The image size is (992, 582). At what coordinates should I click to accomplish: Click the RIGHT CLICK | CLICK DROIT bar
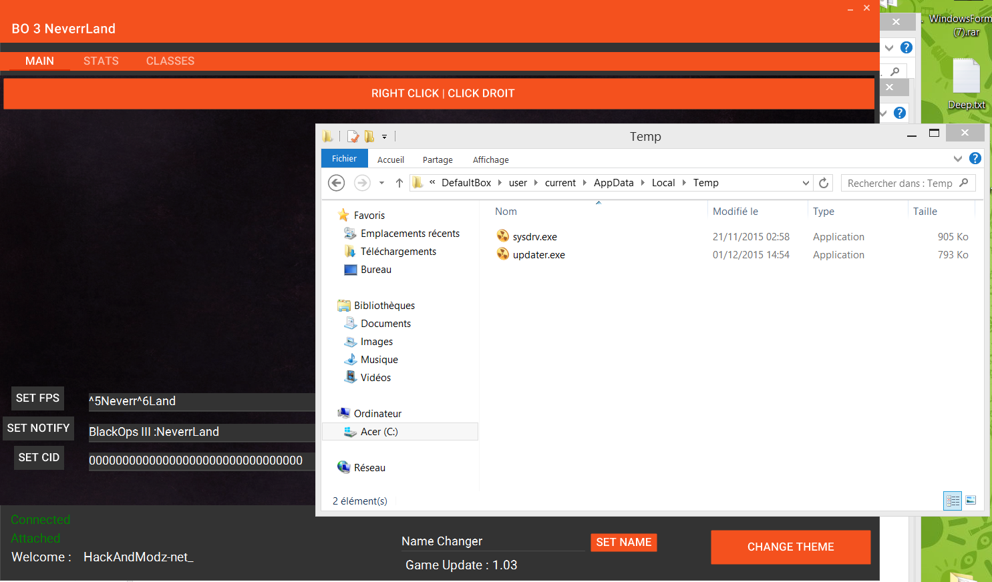[x=439, y=93]
